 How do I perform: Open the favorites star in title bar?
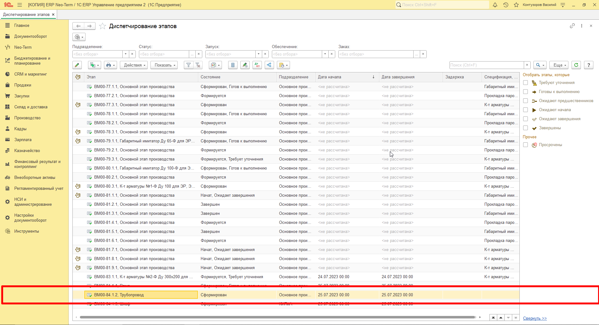tap(516, 5)
